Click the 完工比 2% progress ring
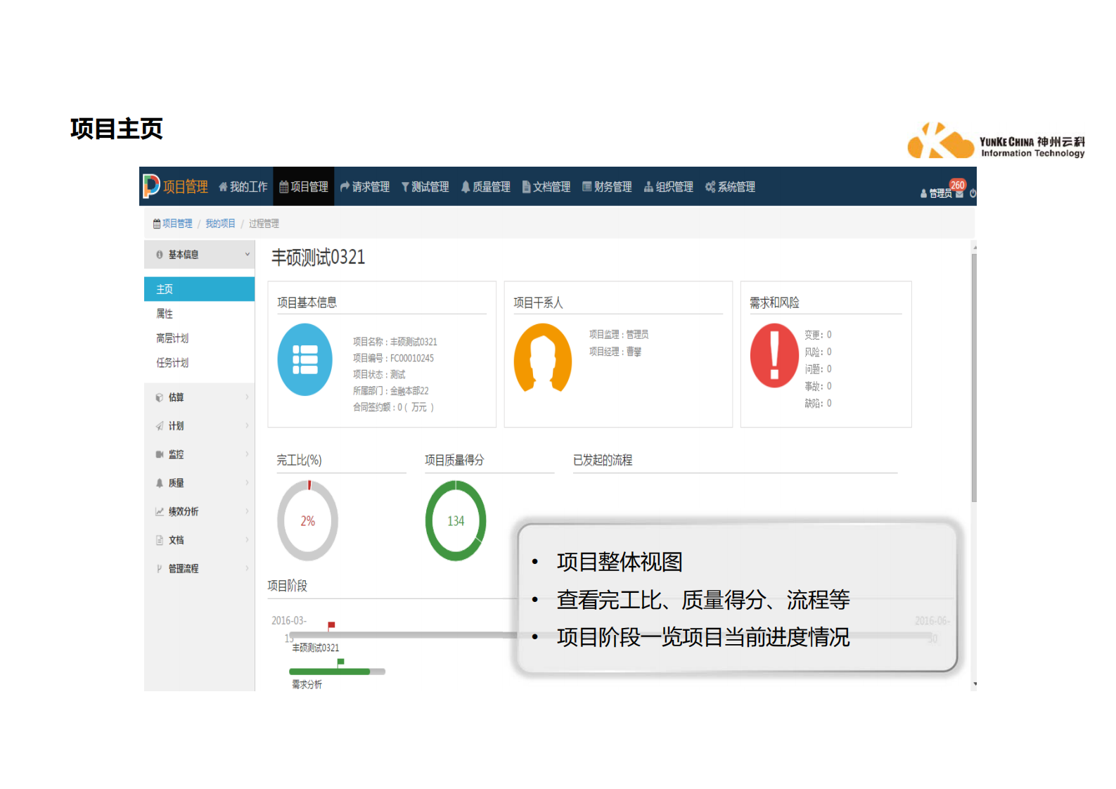1116x789 pixels. [308, 521]
